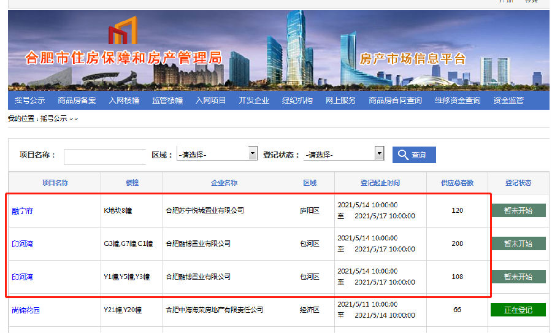The height and width of the screenshot is (333, 552).
Task: Open the 尚锦花园 project link
Action: pos(26,310)
